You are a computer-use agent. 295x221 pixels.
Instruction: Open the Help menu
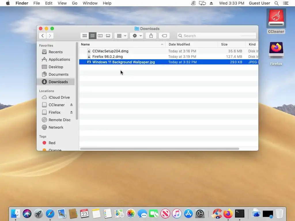pos(107,3)
